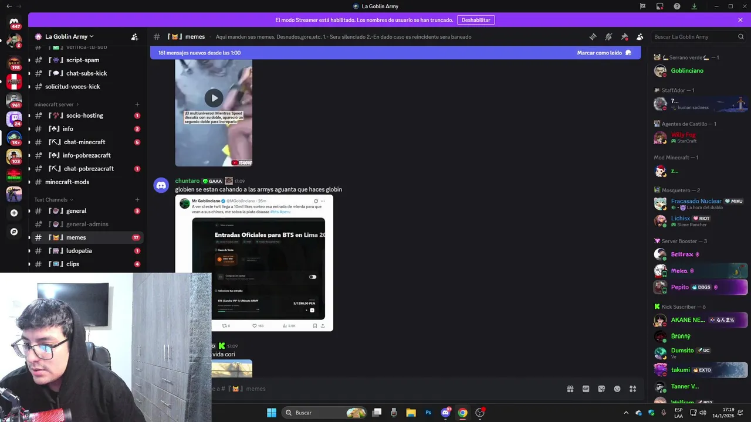Click Deshabilitar streamer mode button
The image size is (751, 422).
coord(476,20)
